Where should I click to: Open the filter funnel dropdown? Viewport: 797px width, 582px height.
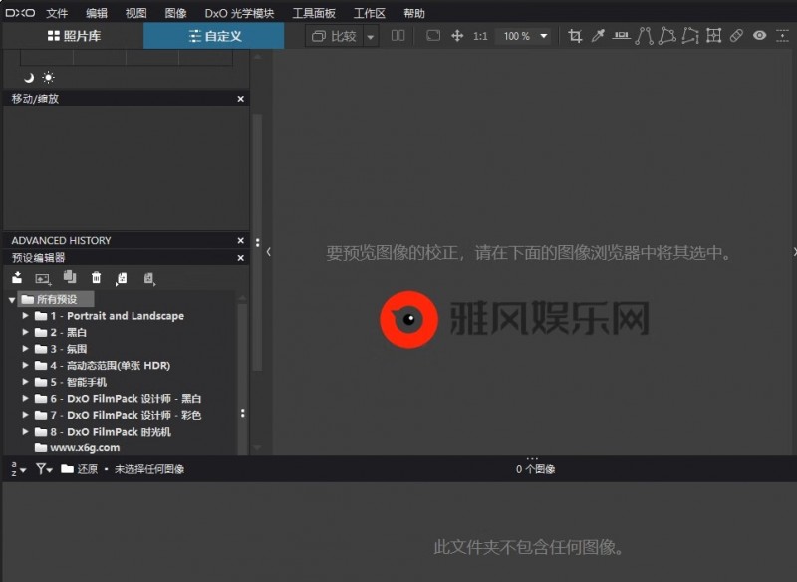[44, 468]
